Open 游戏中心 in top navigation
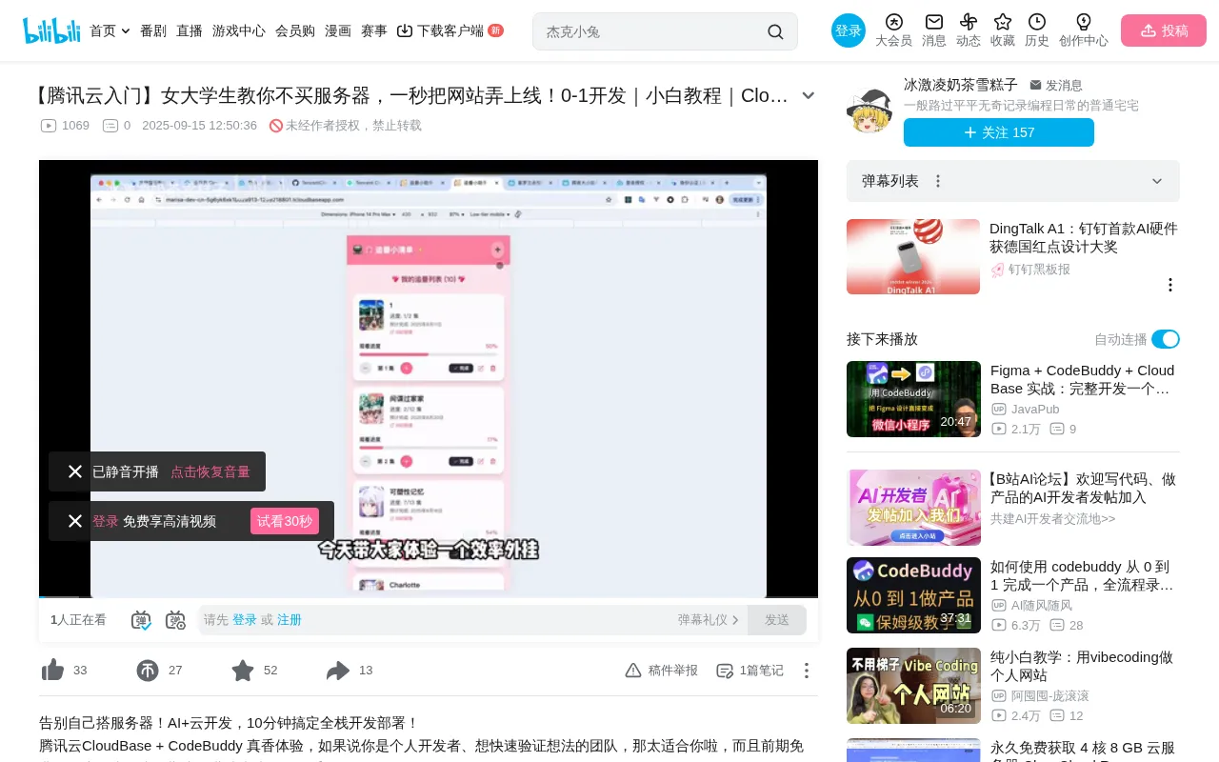Screen dimensions: 1219x762 239,30
